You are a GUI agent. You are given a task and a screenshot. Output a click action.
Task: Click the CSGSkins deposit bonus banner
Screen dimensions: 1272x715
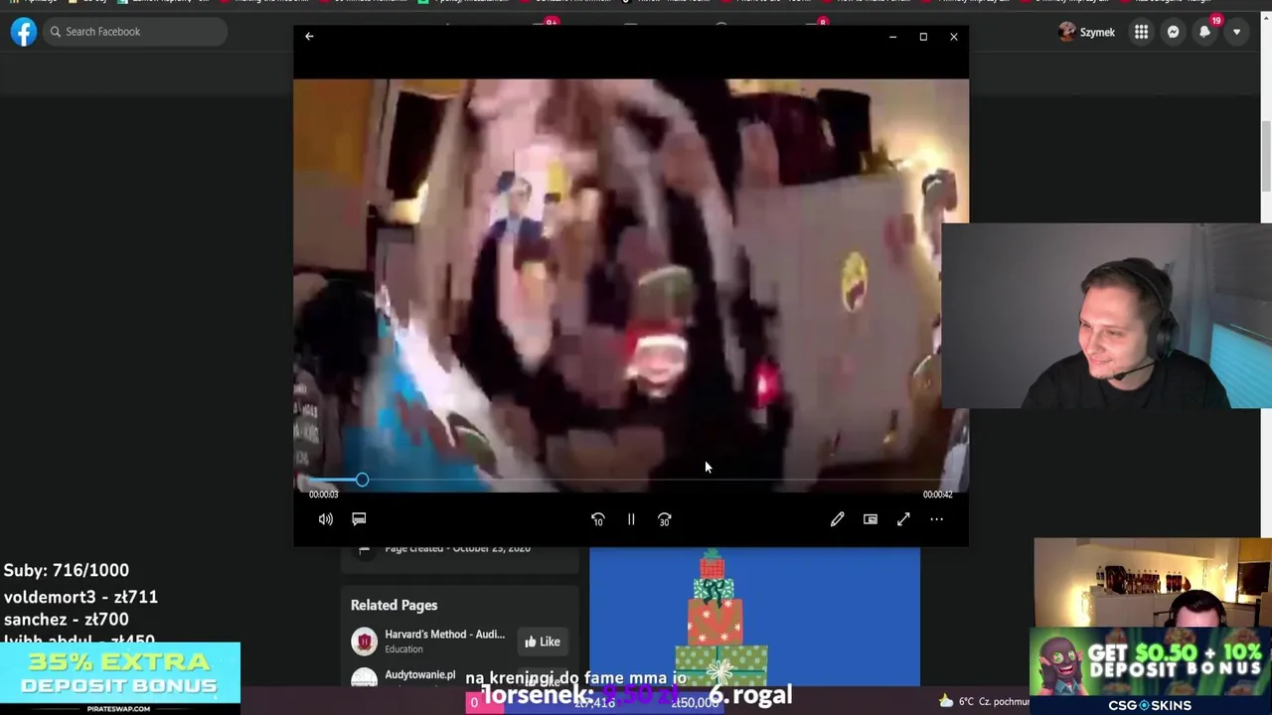1151,670
